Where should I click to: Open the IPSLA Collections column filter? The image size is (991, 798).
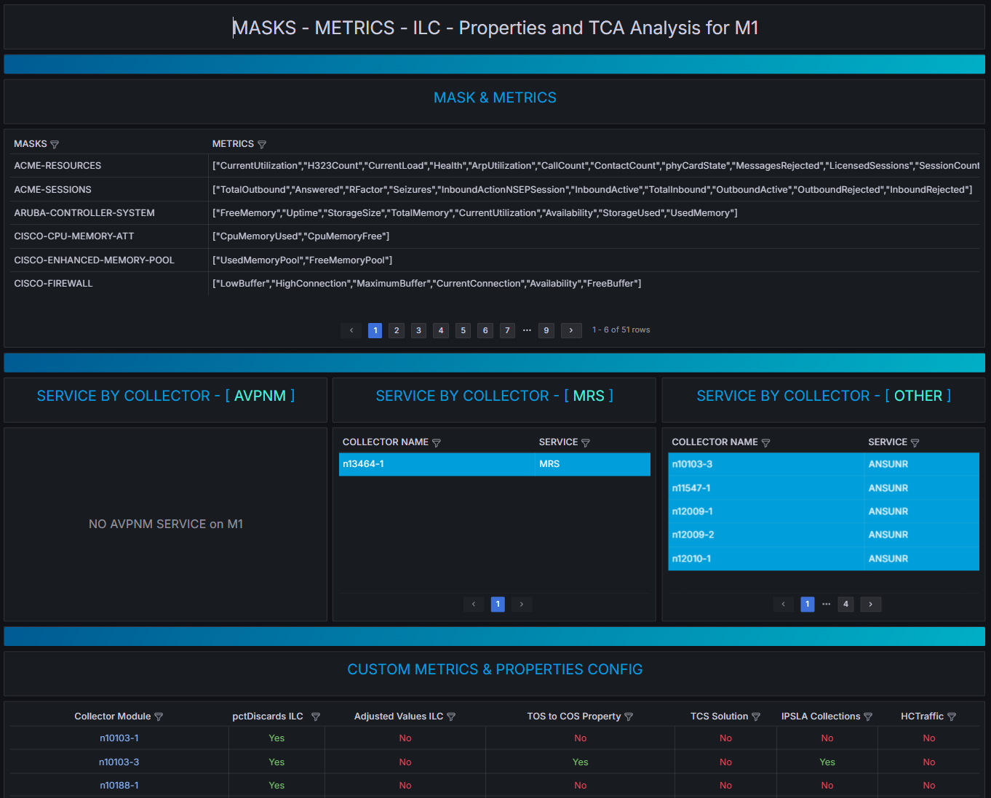pos(868,717)
